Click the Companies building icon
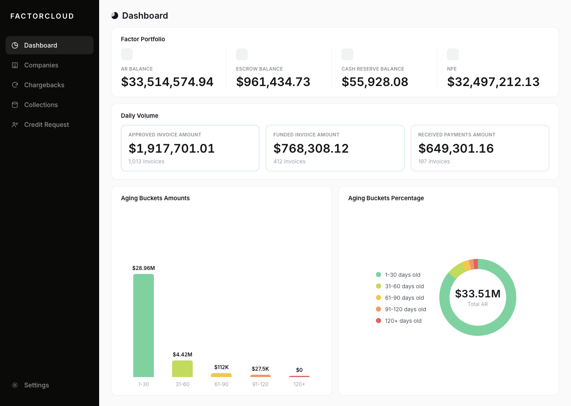571x406 pixels. coord(15,65)
